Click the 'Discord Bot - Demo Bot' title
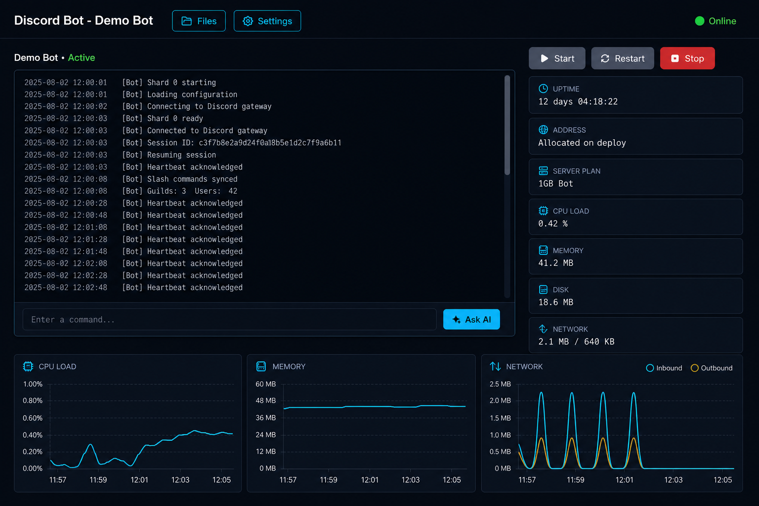The width and height of the screenshot is (759, 506). click(x=84, y=20)
